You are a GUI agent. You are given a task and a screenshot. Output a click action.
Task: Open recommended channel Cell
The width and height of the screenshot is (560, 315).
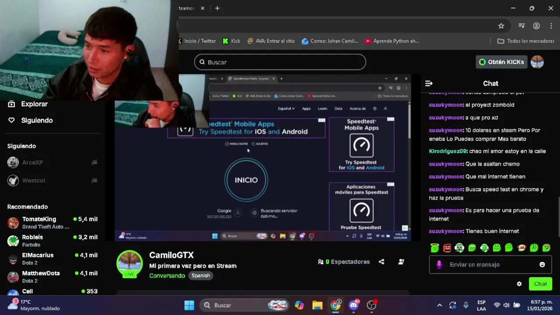52,292
